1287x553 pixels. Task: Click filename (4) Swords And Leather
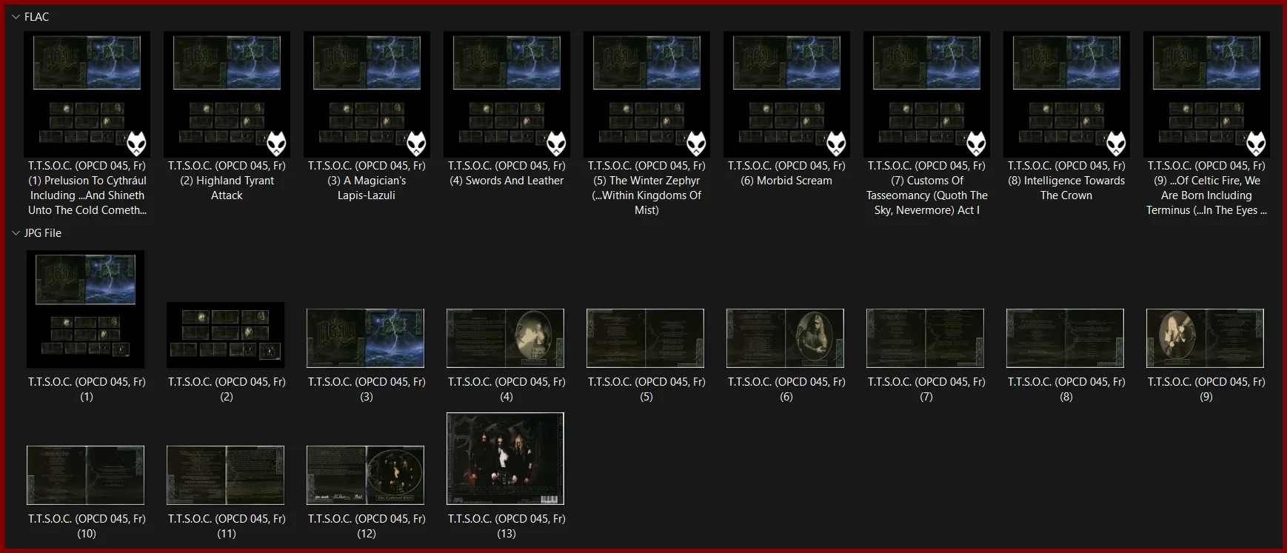507,173
